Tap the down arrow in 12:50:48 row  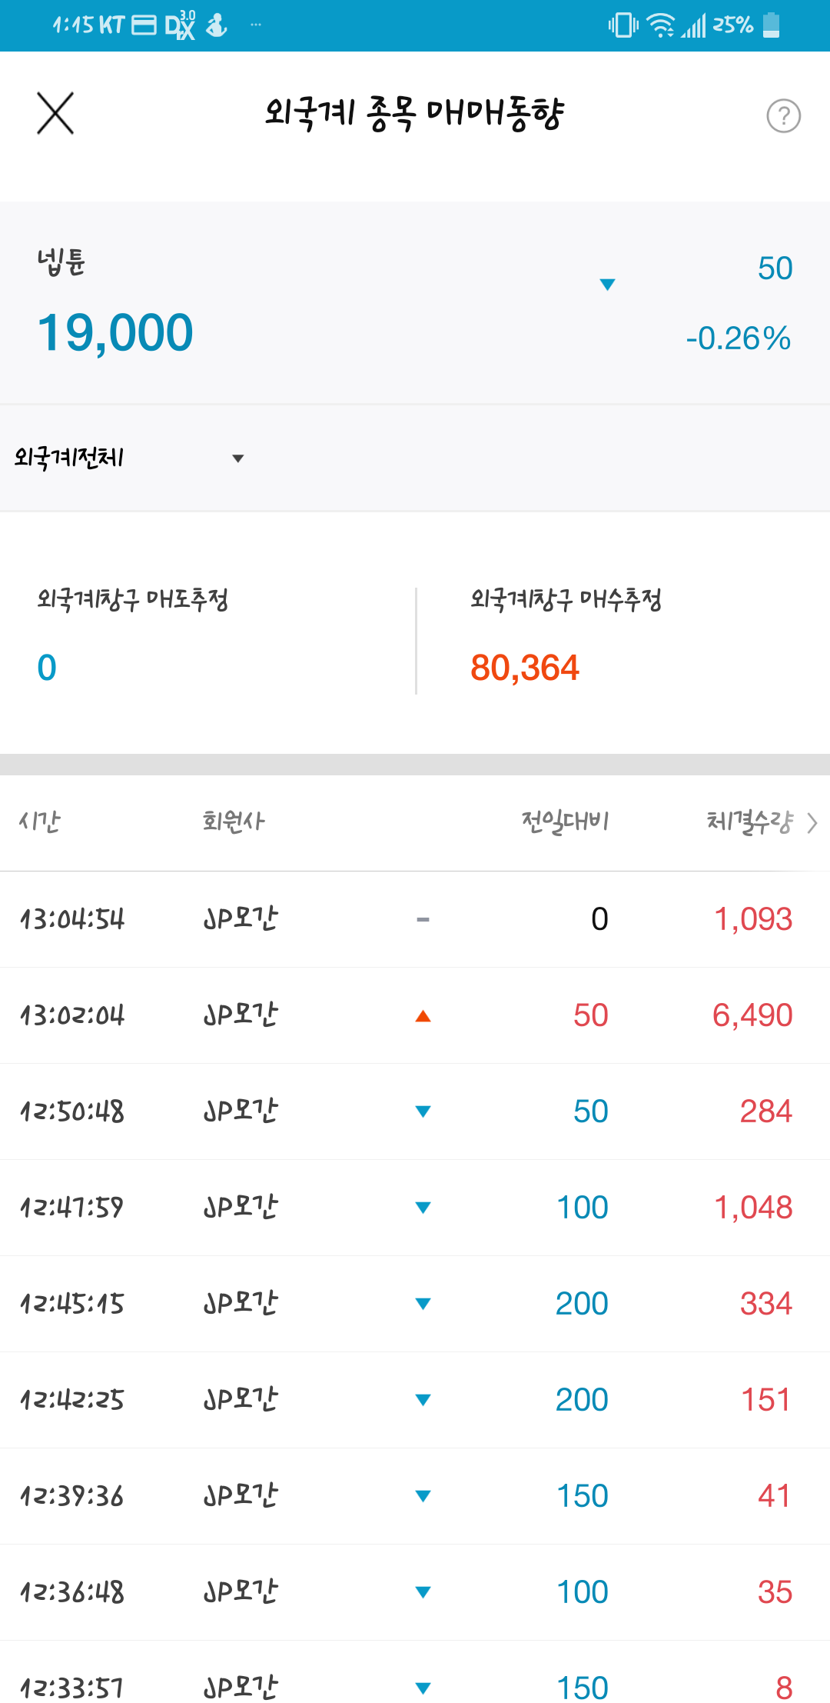point(423,1111)
